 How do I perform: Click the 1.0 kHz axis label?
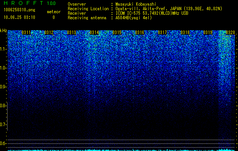3,68
